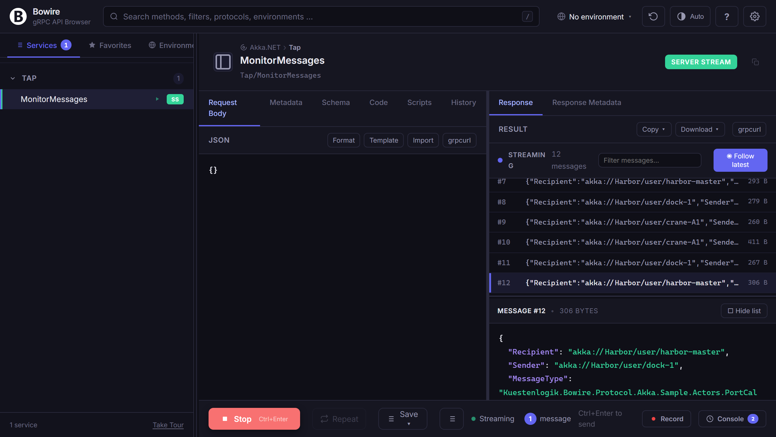The height and width of the screenshot is (437, 776).
Task: Open the Copy dropdown in Result
Action: click(x=654, y=129)
